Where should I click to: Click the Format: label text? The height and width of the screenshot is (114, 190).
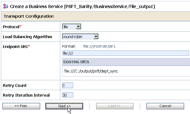[69, 46]
